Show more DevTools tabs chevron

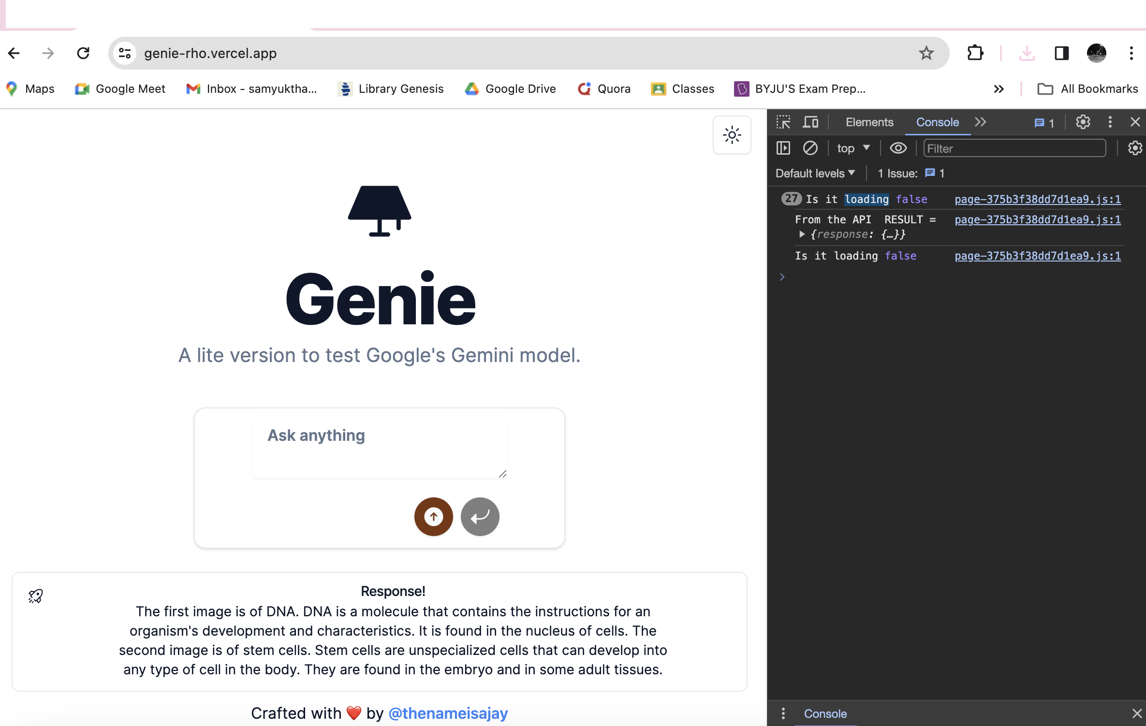coord(980,122)
